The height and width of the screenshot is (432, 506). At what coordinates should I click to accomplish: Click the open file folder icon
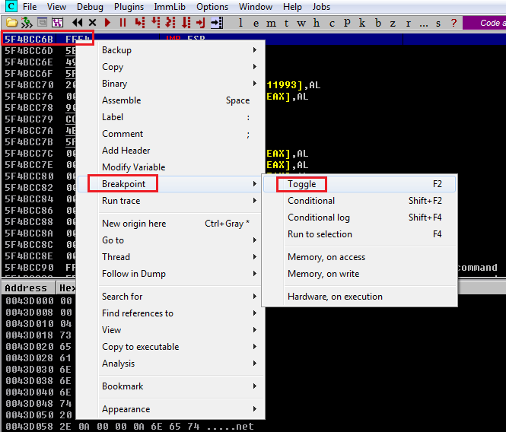tap(12, 23)
